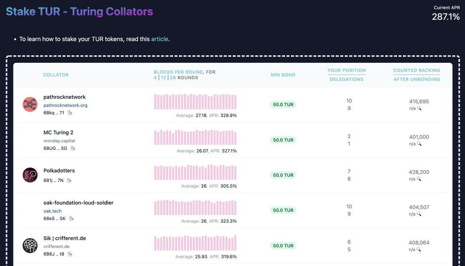This screenshot has height=266, width=465.
Task: Select oak-foundation-loud-soldier collator name
Action: [x=78, y=203]
